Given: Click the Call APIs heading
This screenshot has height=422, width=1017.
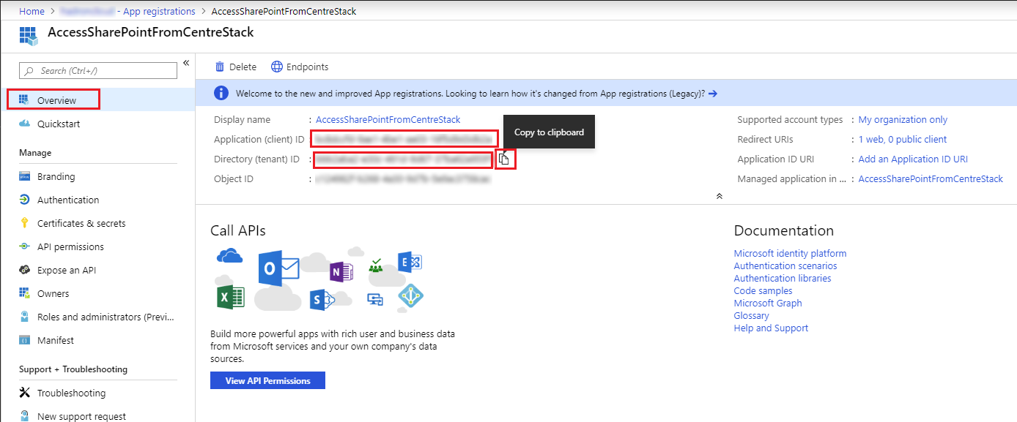Looking at the screenshot, I should click(238, 230).
